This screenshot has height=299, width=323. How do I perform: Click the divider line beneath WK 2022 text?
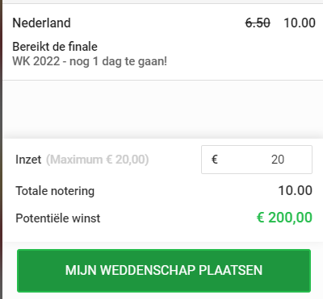click(162, 80)
